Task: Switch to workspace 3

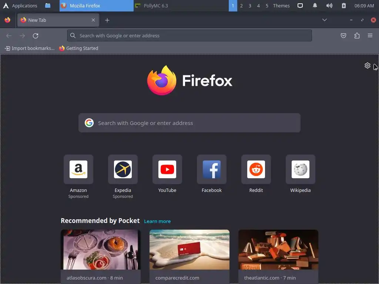Action: coord(250,6)
